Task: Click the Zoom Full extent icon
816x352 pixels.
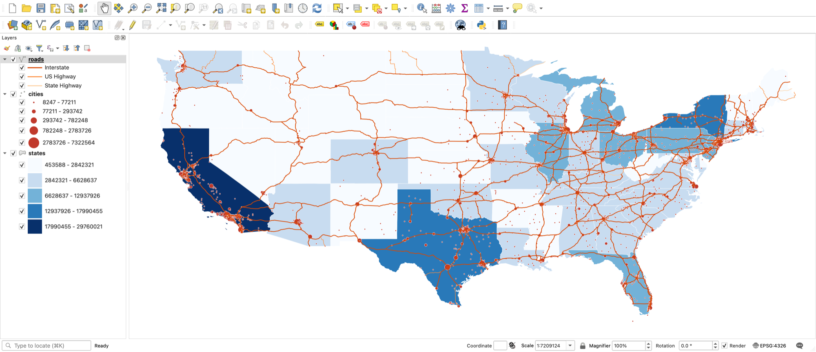Action: click(161, 8)
